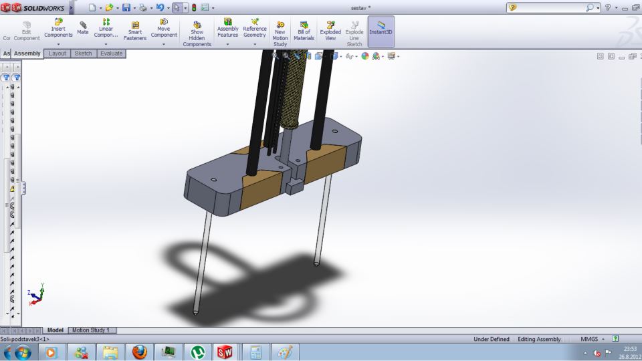
Task: Expand the Assembly Features dropdown arrow
Action: click(x=227, y=45)
